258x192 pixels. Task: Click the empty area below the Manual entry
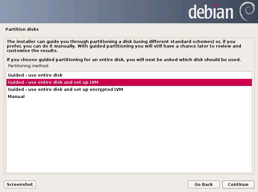(x=129, y=136)
